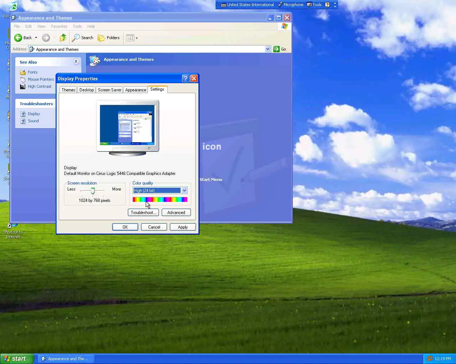Viewport: 456px width, 364px height.
Task: Open the Display troubleshooter link
Action: tap(34, 114)
